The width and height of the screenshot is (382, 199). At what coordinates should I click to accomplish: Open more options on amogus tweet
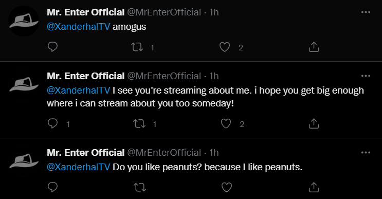366,12
